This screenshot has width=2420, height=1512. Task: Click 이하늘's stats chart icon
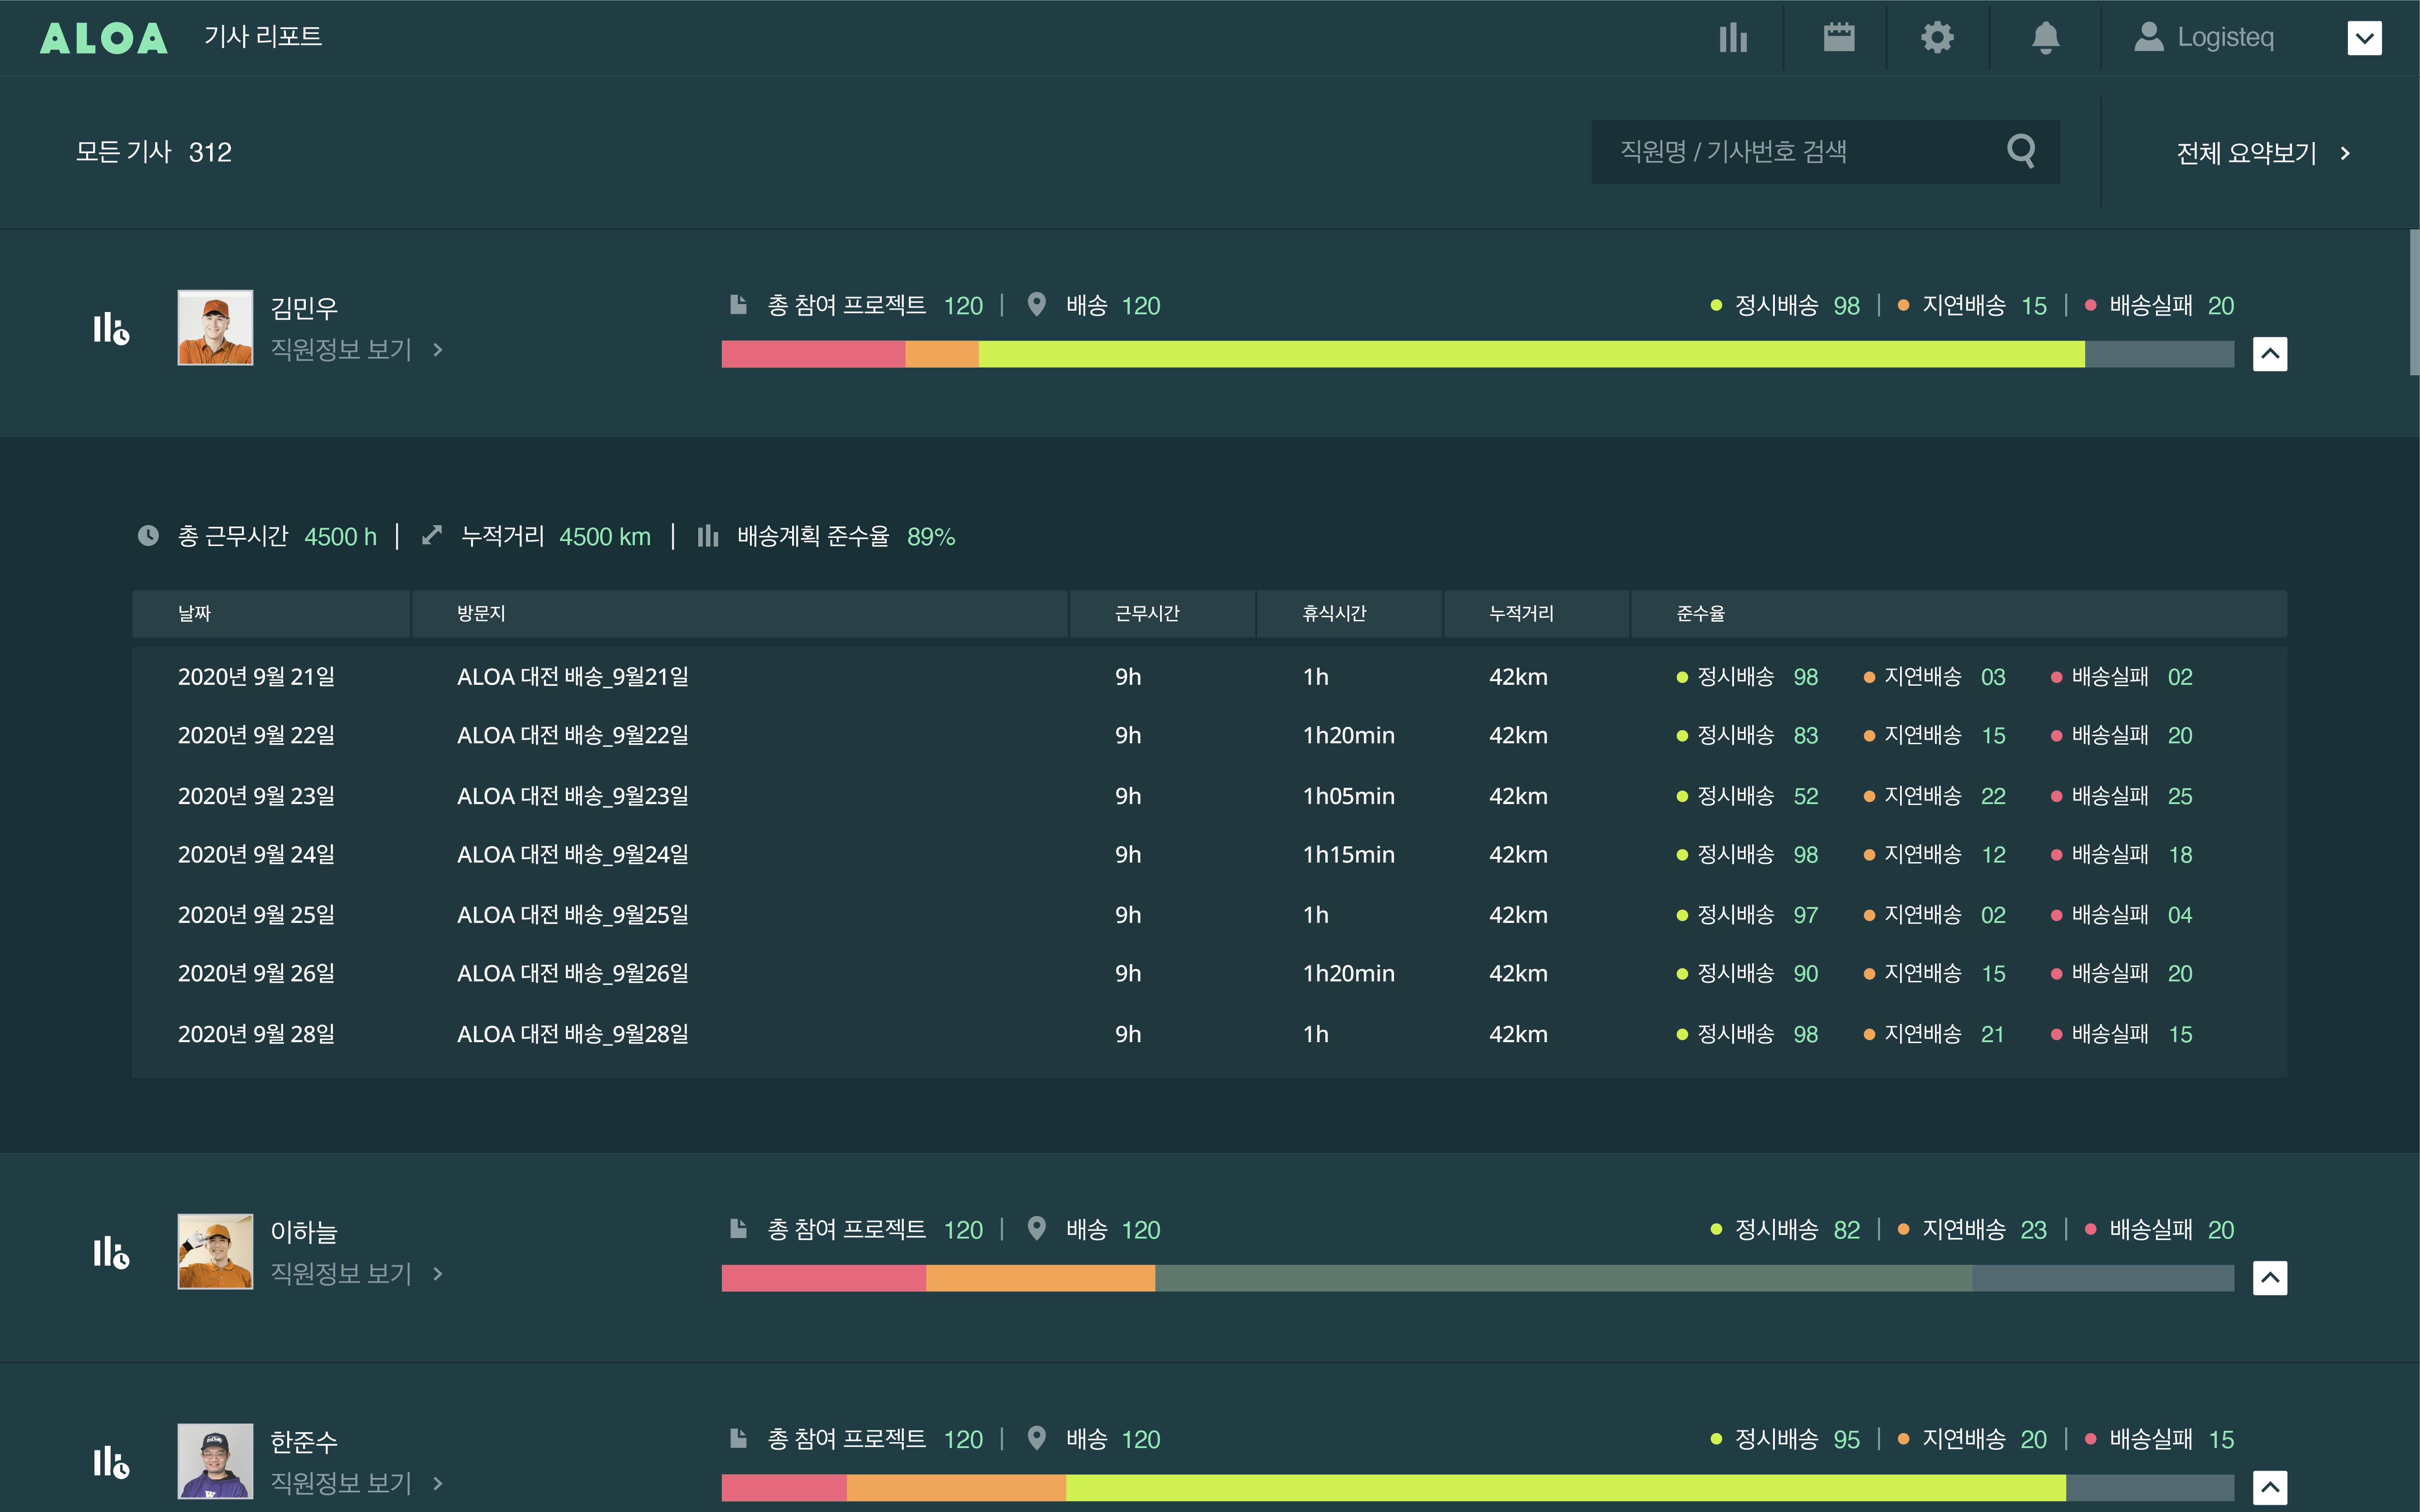(x=111, y=1252)
